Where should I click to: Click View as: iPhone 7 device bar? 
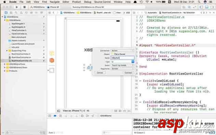[x=76, y=111]
